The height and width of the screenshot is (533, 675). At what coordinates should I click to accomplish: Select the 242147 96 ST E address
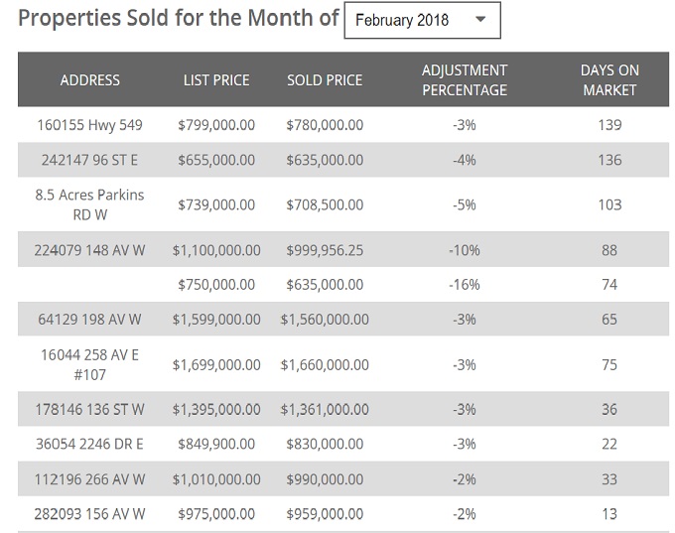tap(89, 160)
